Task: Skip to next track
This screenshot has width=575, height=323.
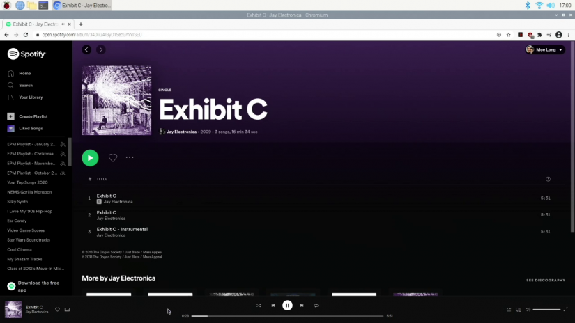Action: coord(302,306)
